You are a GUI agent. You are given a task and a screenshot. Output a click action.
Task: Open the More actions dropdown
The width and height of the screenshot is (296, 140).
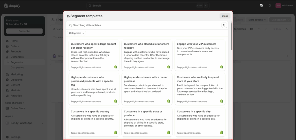coord(257,20)
